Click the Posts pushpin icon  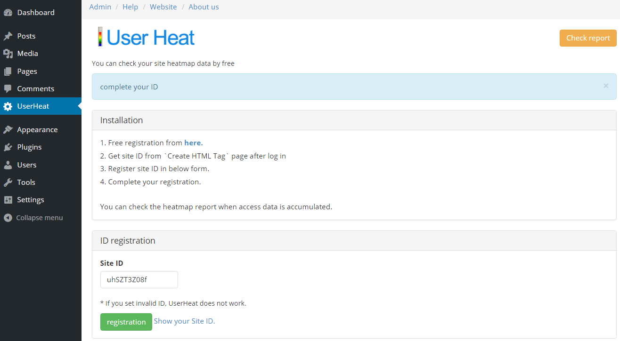coord(8,36)
